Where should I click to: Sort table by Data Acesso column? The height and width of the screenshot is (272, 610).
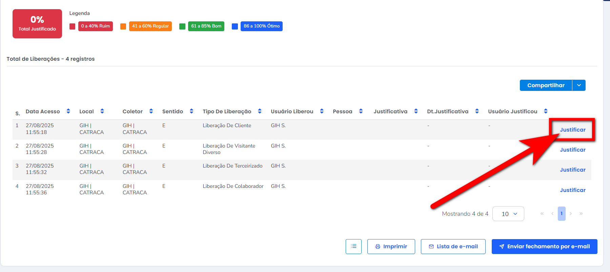(x=68, y=111)
